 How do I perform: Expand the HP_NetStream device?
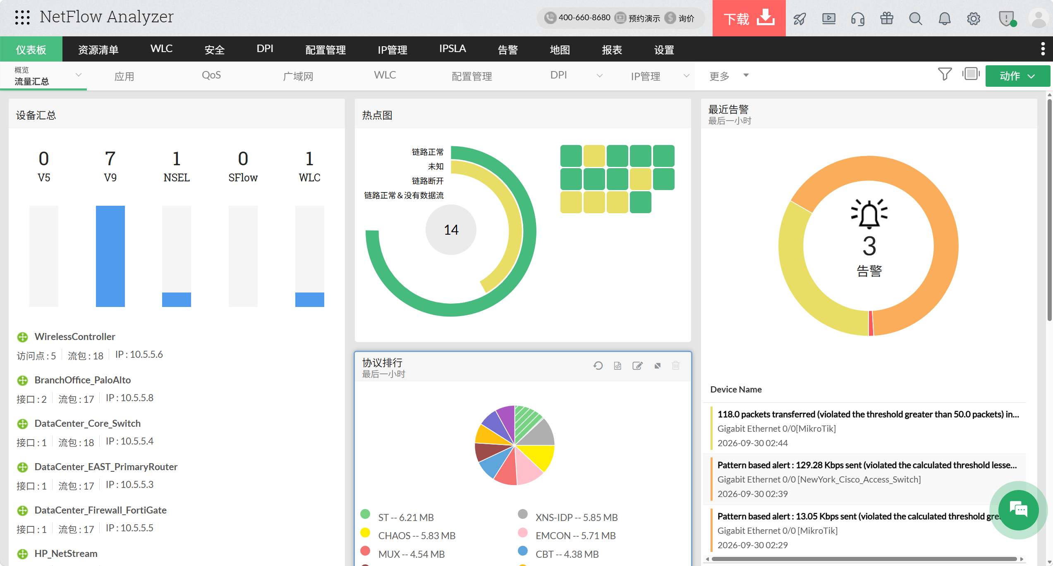[22, 554]
